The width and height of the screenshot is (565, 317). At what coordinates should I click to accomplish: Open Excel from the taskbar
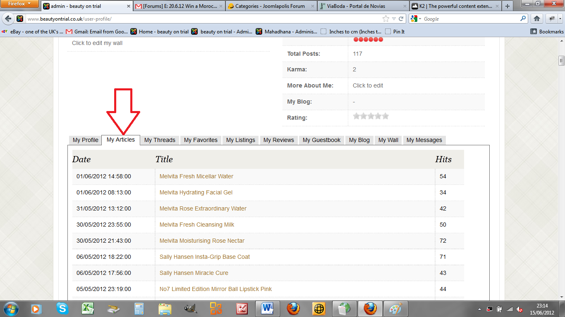click(x=88, y=308)
